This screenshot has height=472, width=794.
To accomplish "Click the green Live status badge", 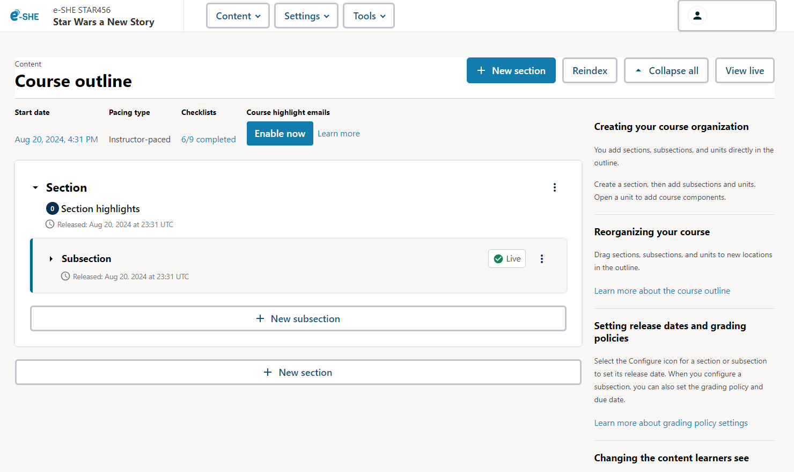I will 506,259.
